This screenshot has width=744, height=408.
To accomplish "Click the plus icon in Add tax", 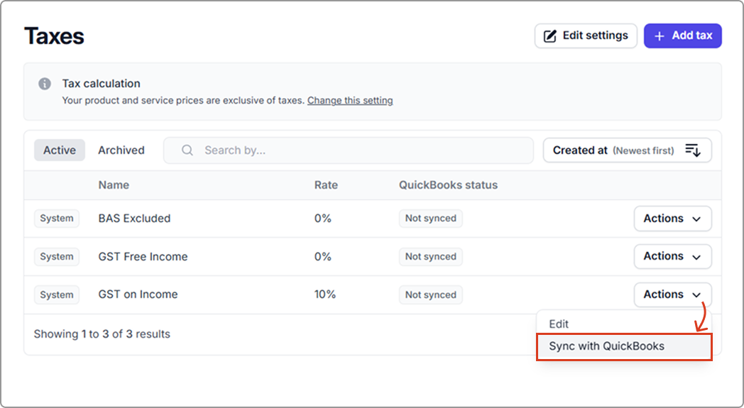I will pos(660,36).
